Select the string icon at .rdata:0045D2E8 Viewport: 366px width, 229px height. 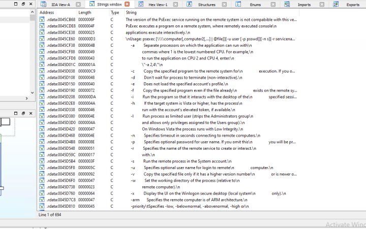click(x=42, y=103)
